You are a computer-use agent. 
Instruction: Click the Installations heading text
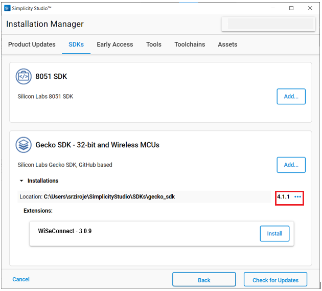[43, 181]
